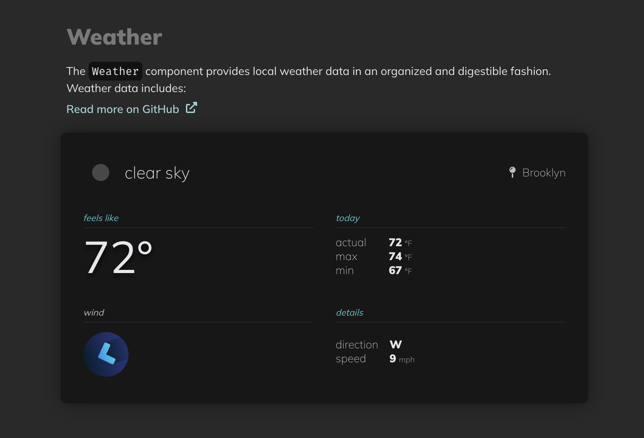Click the wind direction W value
Image resolution: width=644 pixels, height=438 pixels.
point(396,345)
